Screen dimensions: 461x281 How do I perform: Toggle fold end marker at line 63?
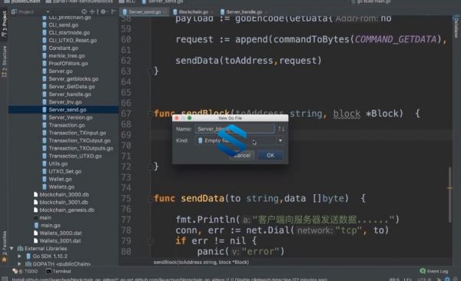tap(151, 71)
